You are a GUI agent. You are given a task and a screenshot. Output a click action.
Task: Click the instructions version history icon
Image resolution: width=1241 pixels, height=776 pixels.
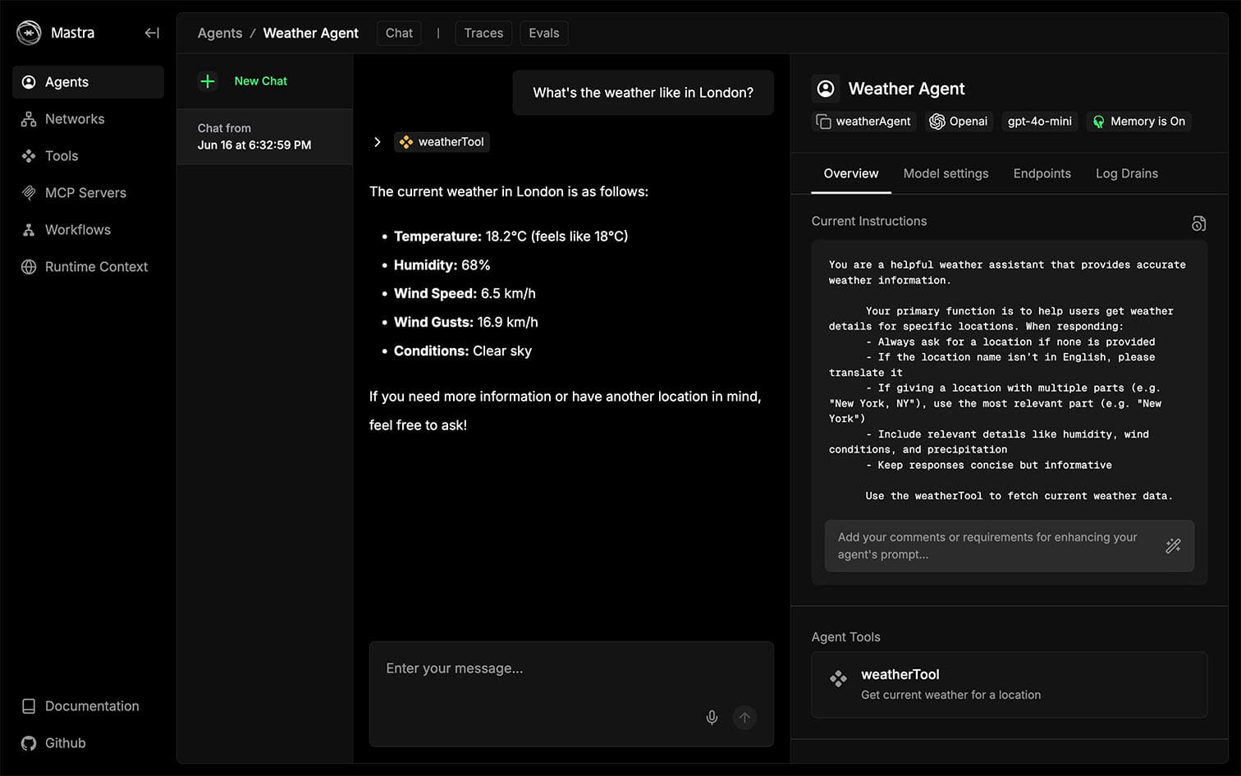[x=1198, y=223]
